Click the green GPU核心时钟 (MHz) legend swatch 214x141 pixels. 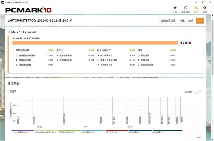coord(70,130)
